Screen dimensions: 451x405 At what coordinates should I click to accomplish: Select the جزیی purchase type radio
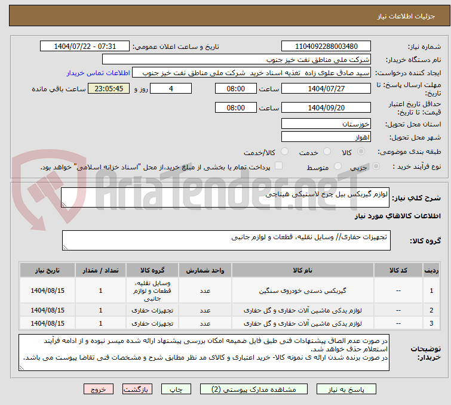[x=376, y=166]
